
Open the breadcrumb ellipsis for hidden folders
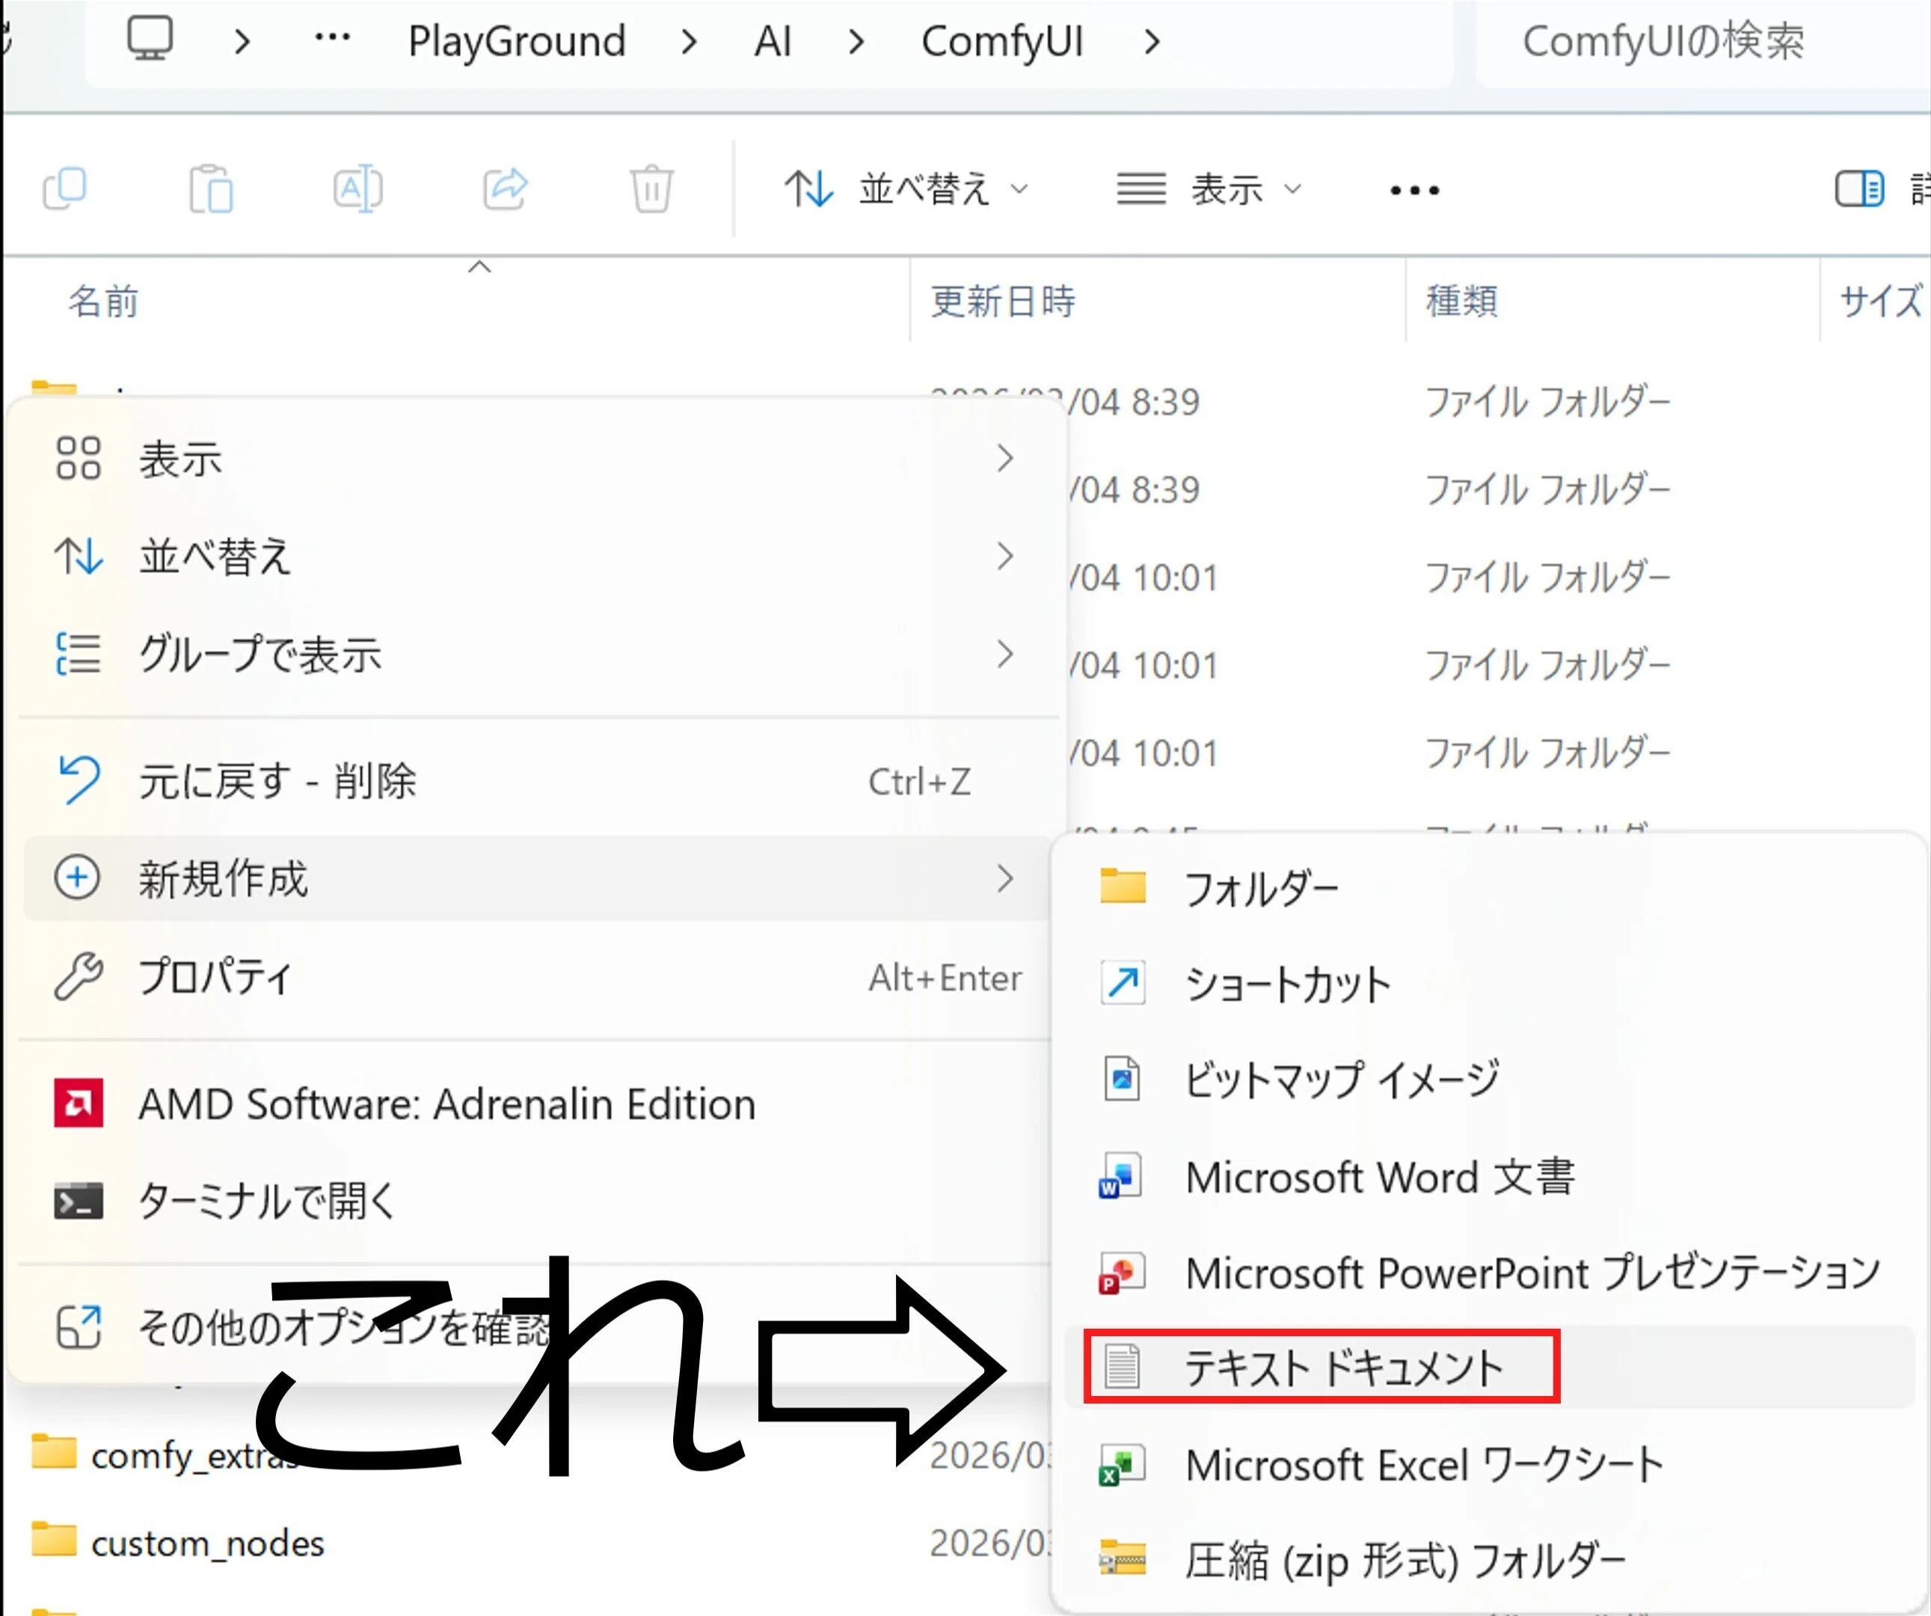pos(332,37)
